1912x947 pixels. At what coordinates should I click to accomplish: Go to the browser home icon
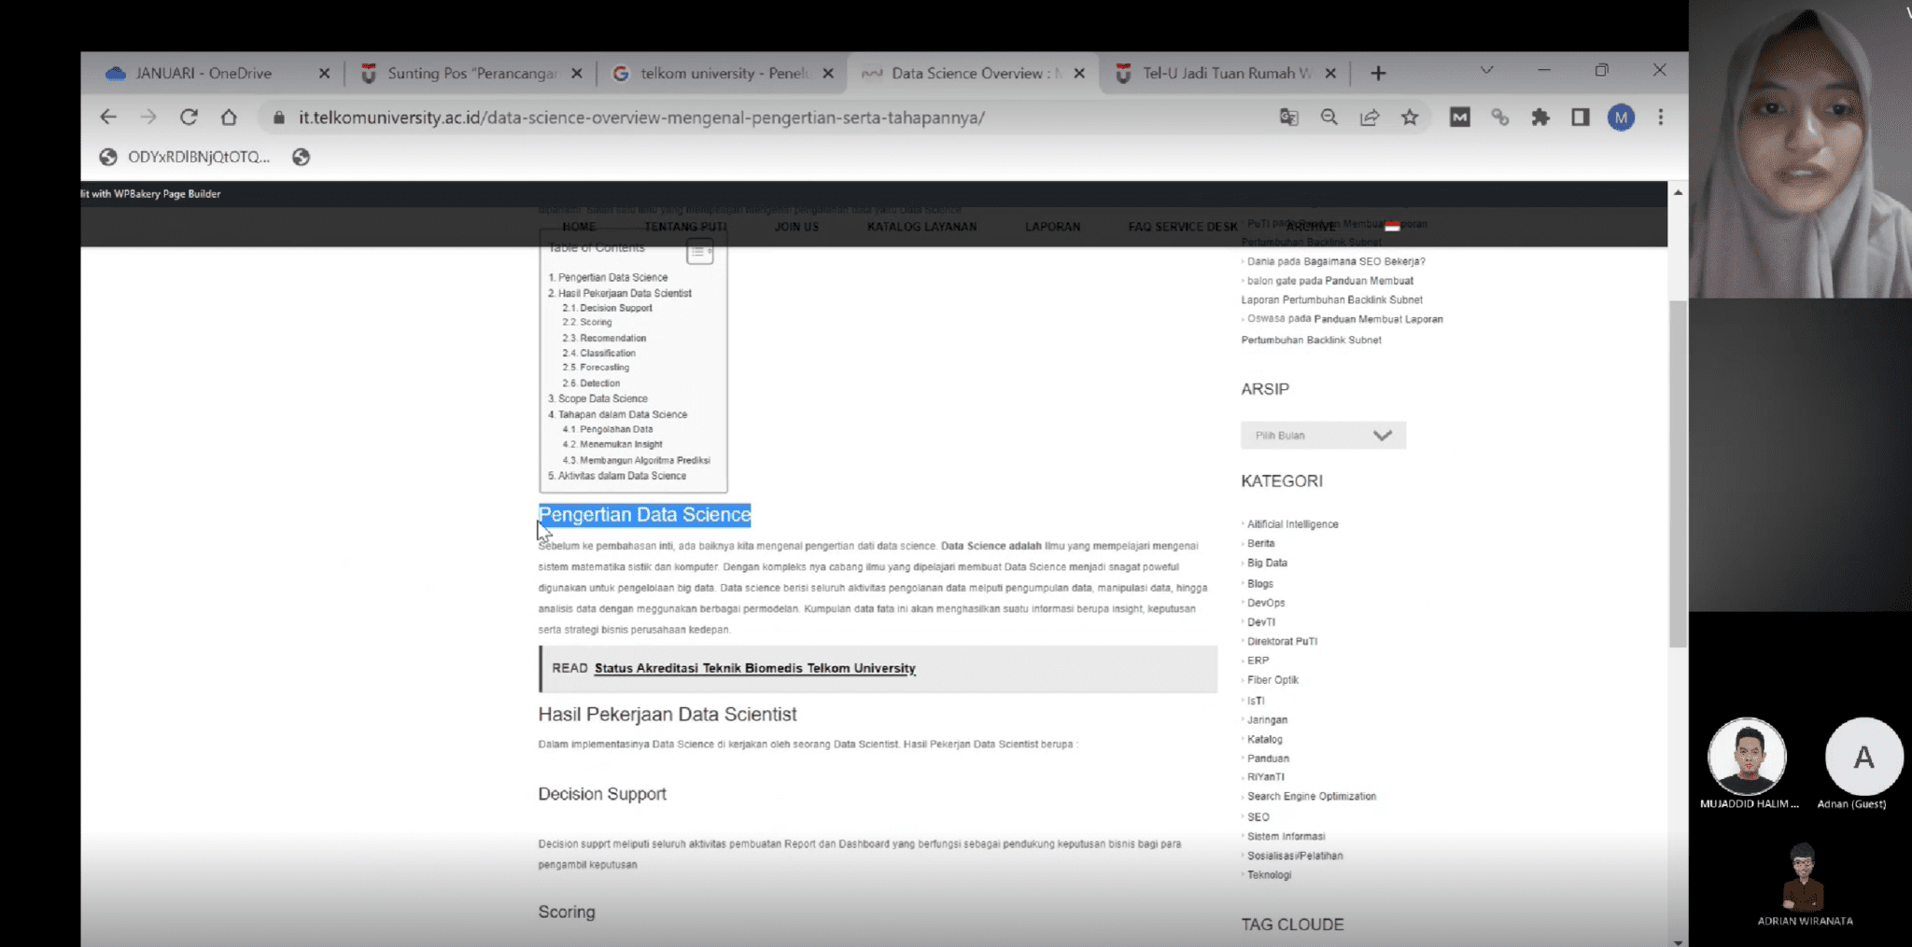(x=229, y=117)
